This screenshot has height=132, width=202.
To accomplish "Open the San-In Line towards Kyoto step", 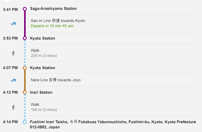I will click(x=58, y=21).
